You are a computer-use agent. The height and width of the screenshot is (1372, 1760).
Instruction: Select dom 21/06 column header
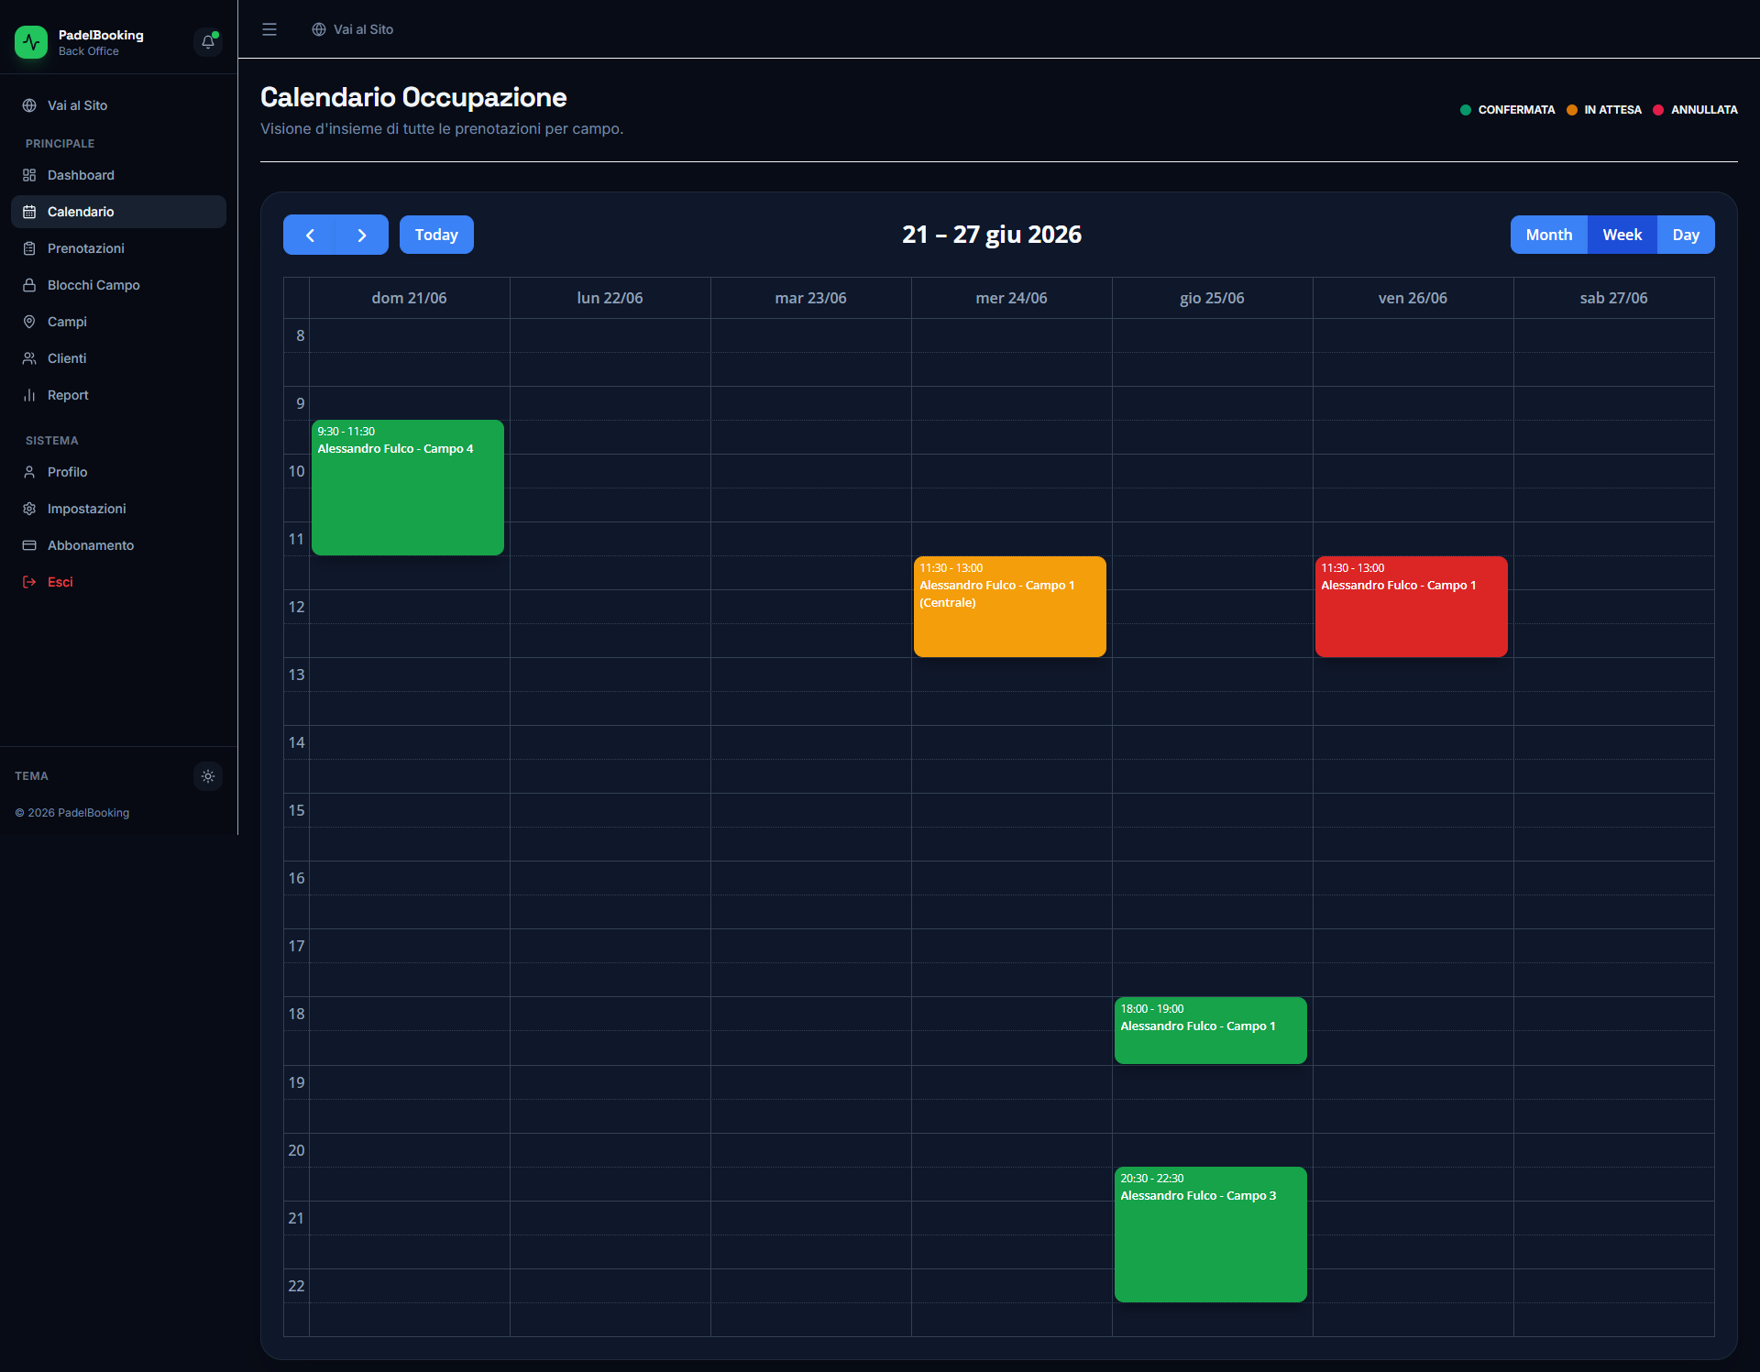point(409,298)
